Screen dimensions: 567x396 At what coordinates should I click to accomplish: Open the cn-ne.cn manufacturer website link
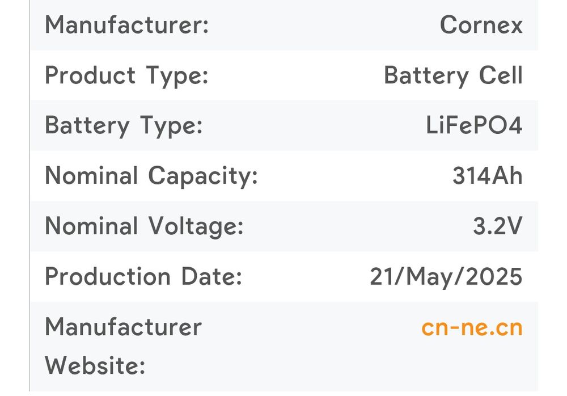coord(471,328)
